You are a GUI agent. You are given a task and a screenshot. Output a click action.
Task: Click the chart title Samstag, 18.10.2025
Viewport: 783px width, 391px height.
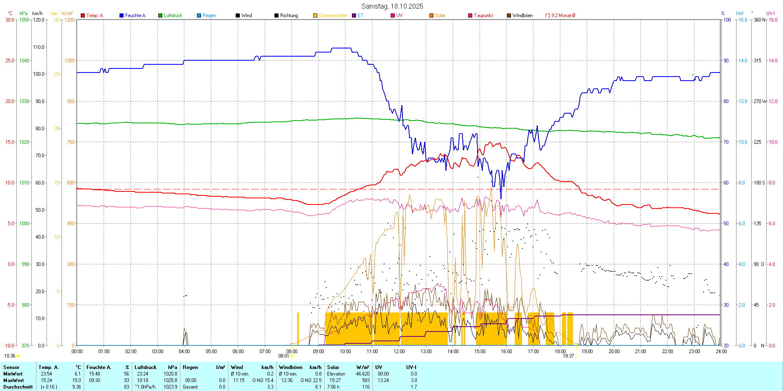click(x=392, y=6)
